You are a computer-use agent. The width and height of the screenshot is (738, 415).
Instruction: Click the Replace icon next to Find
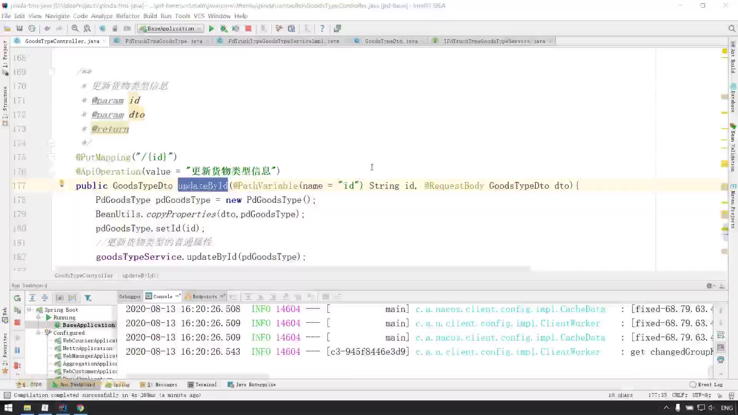pyautogui.click(x=87, y=28)
